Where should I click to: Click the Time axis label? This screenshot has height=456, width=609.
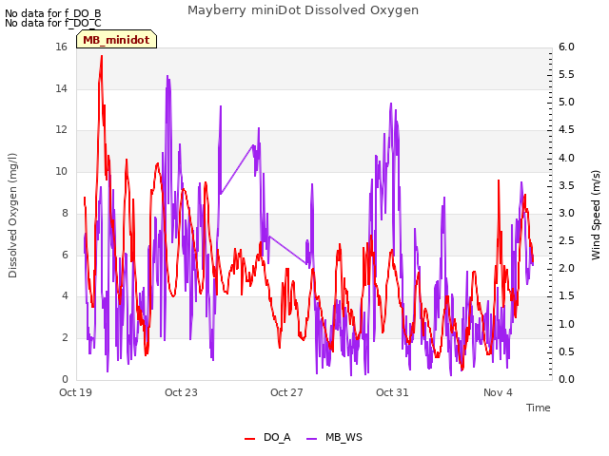click(538, 408)
